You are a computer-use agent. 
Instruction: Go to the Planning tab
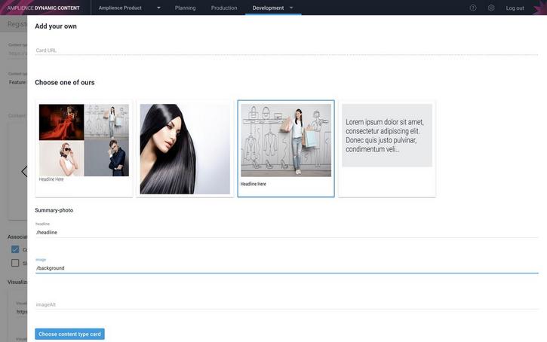(186, 8)
